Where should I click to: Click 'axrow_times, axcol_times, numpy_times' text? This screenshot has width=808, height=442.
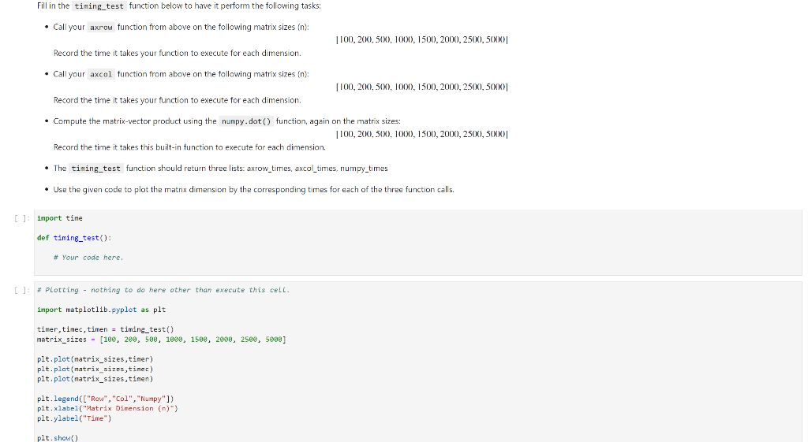pyautogui.click(x=317, y=169)
